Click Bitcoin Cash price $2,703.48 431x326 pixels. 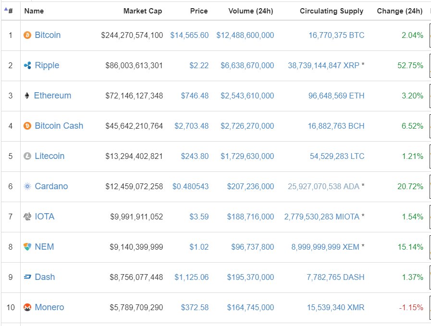(x=192, y=126)
